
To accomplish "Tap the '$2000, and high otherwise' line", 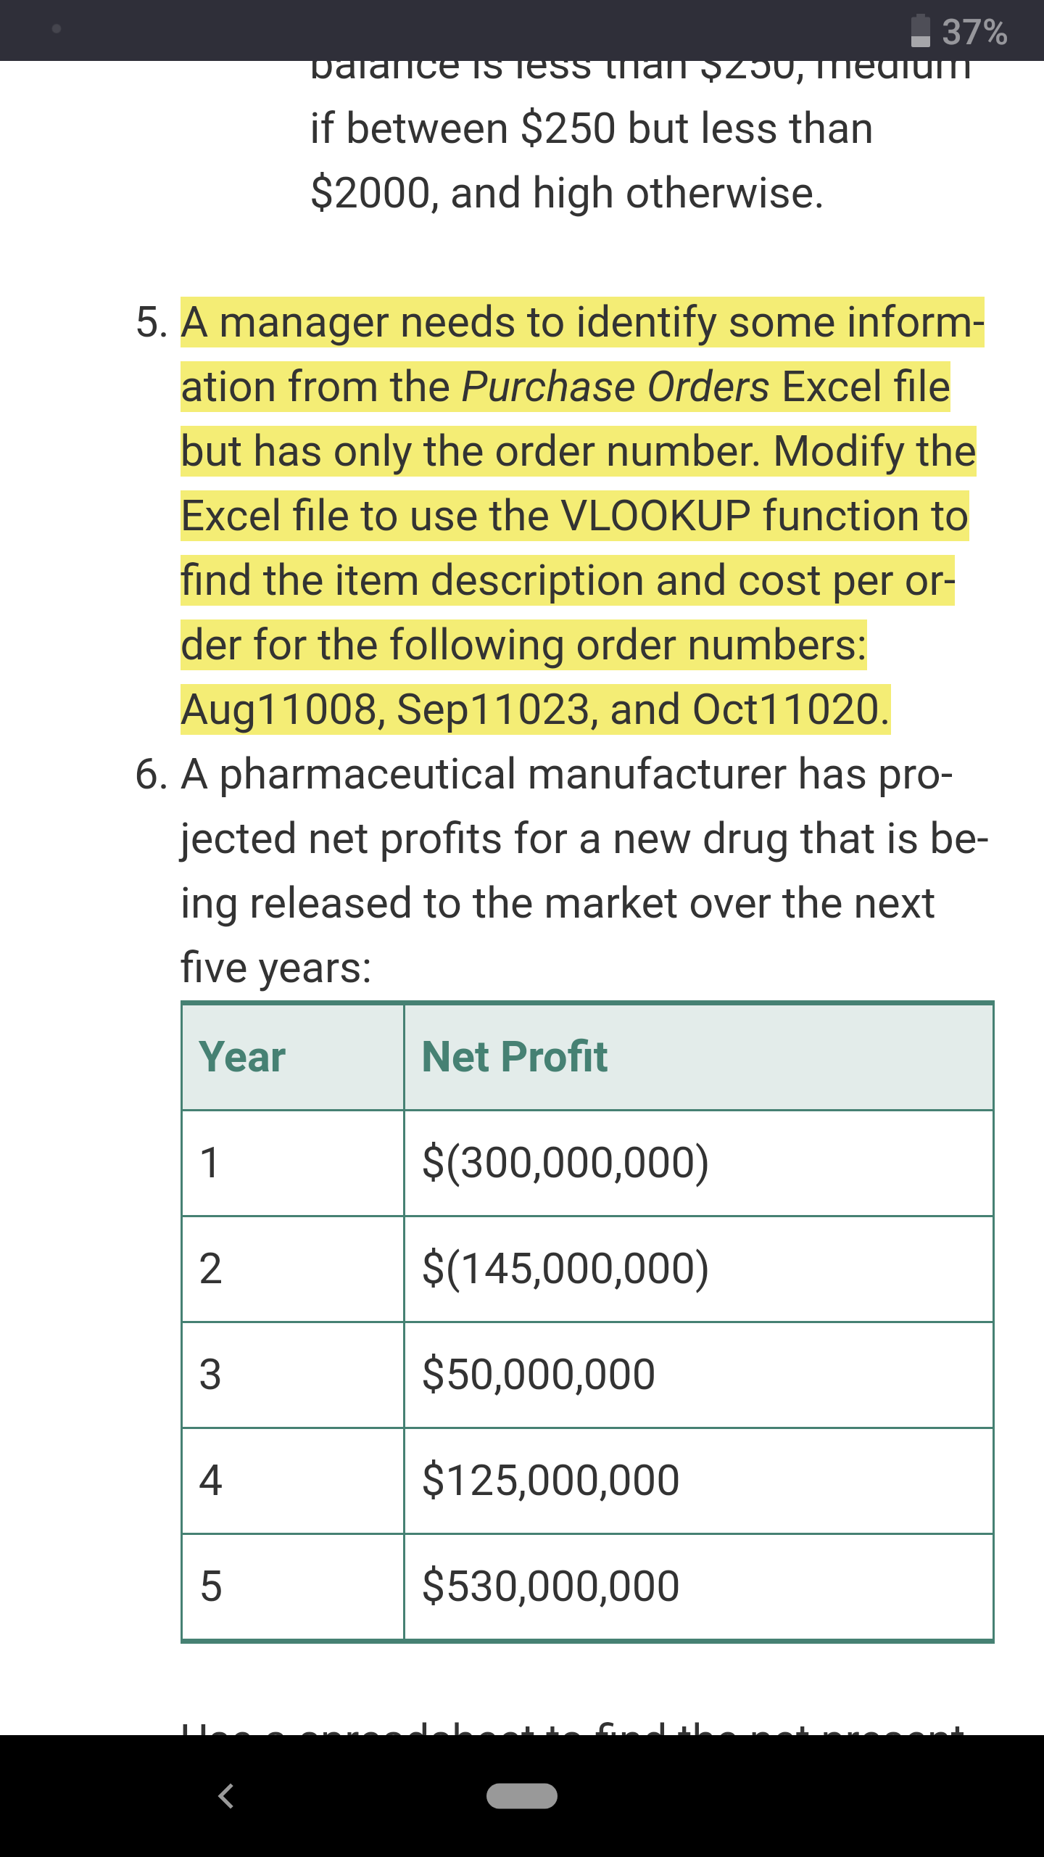I will 567,194.
